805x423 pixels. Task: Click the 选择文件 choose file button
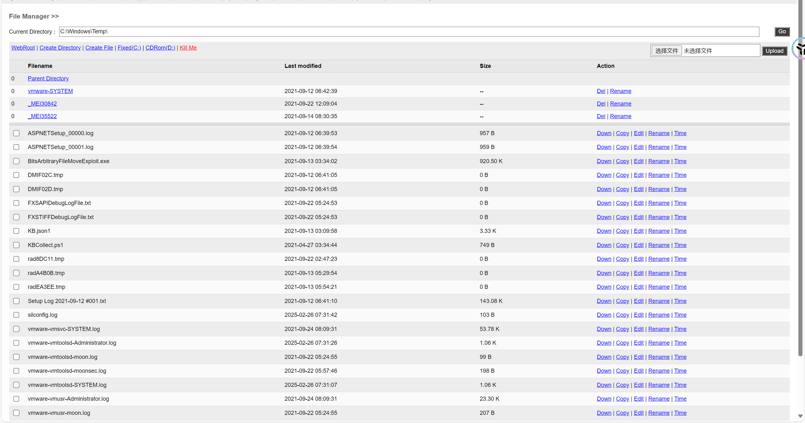click(x=666, y=51)
